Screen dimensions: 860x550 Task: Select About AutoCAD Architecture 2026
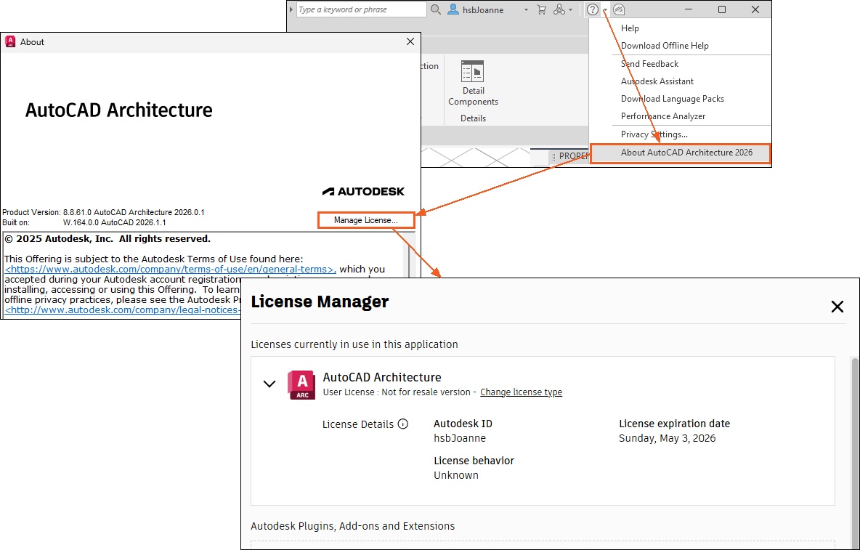tap(681, 153)
